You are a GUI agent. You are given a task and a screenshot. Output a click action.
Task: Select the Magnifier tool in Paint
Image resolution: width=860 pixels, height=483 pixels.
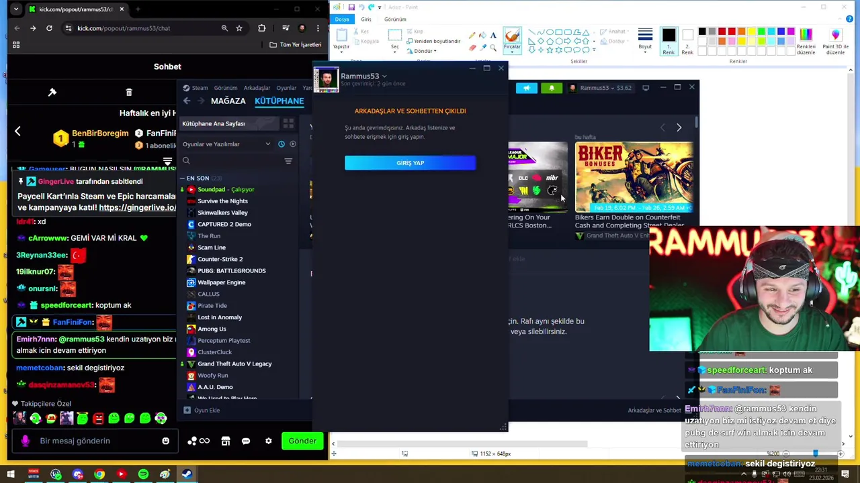493,48
